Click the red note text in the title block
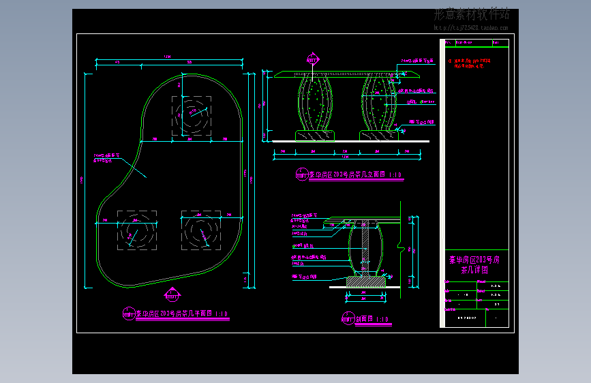 [470, 63]
